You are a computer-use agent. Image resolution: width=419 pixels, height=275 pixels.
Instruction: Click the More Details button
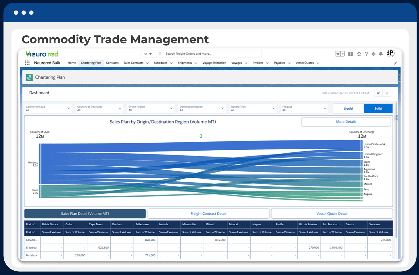click(x=346, y=121)
